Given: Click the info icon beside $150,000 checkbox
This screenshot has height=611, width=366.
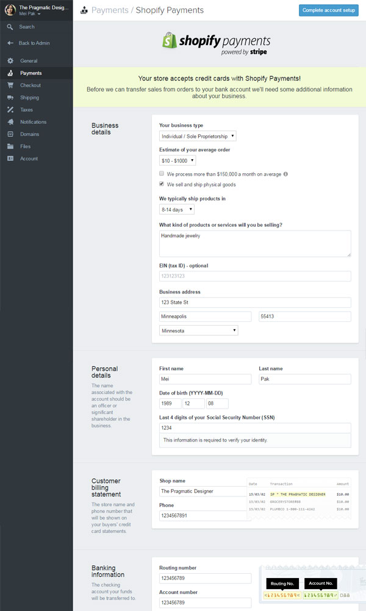Looking at the screenshot, I should coord(285,174).
